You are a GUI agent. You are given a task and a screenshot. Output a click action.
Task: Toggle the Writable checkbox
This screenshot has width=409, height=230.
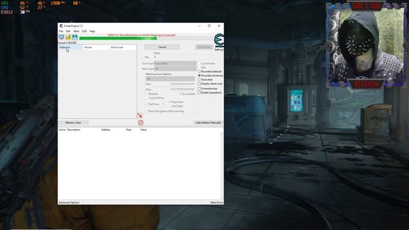tap(146, 94)
